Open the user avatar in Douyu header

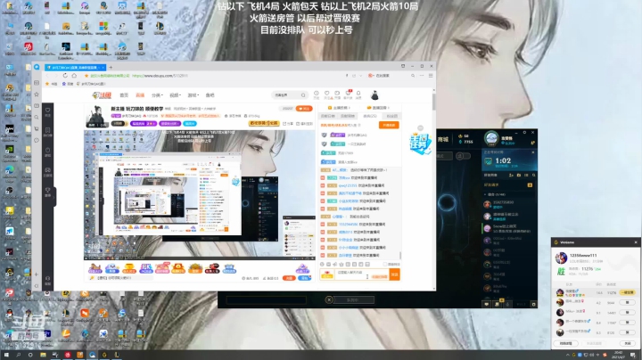(x=374, y=95)
